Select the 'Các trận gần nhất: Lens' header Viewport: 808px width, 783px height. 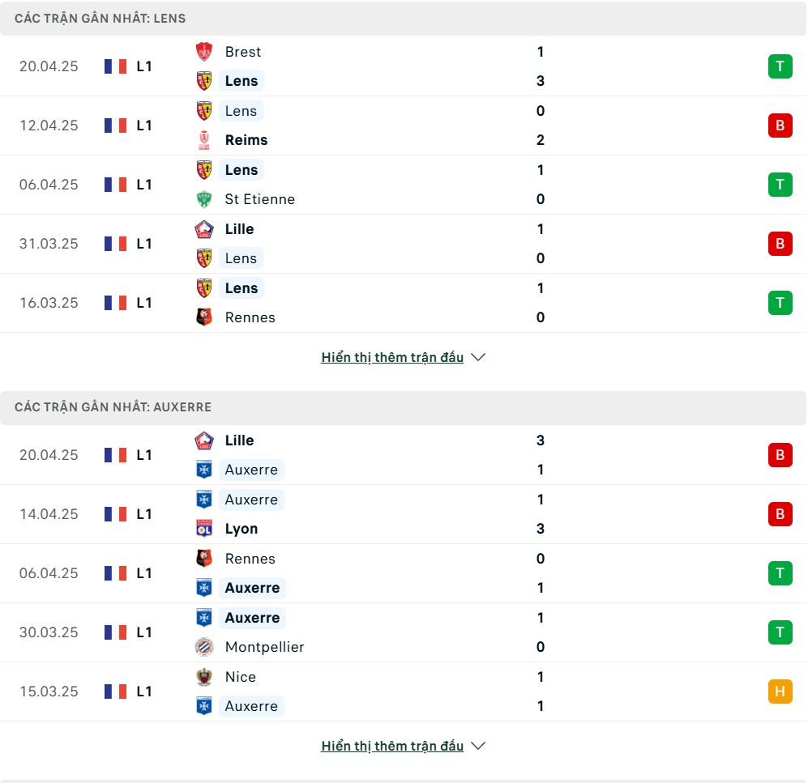point(403,19)
